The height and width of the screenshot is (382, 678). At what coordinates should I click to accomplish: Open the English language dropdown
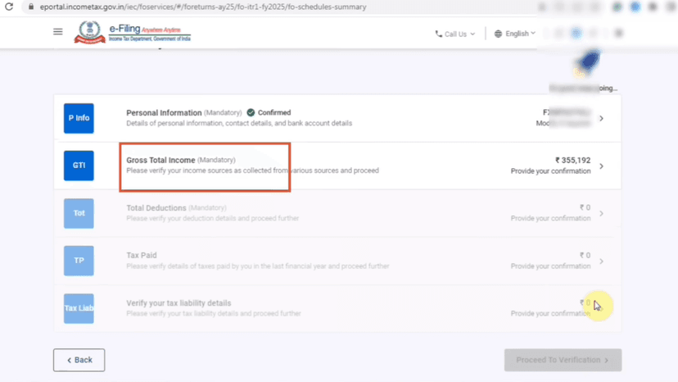(x=515, y=34)
